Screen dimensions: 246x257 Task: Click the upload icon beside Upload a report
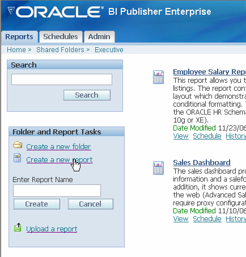pyautogui.click(x=18, y=227)
